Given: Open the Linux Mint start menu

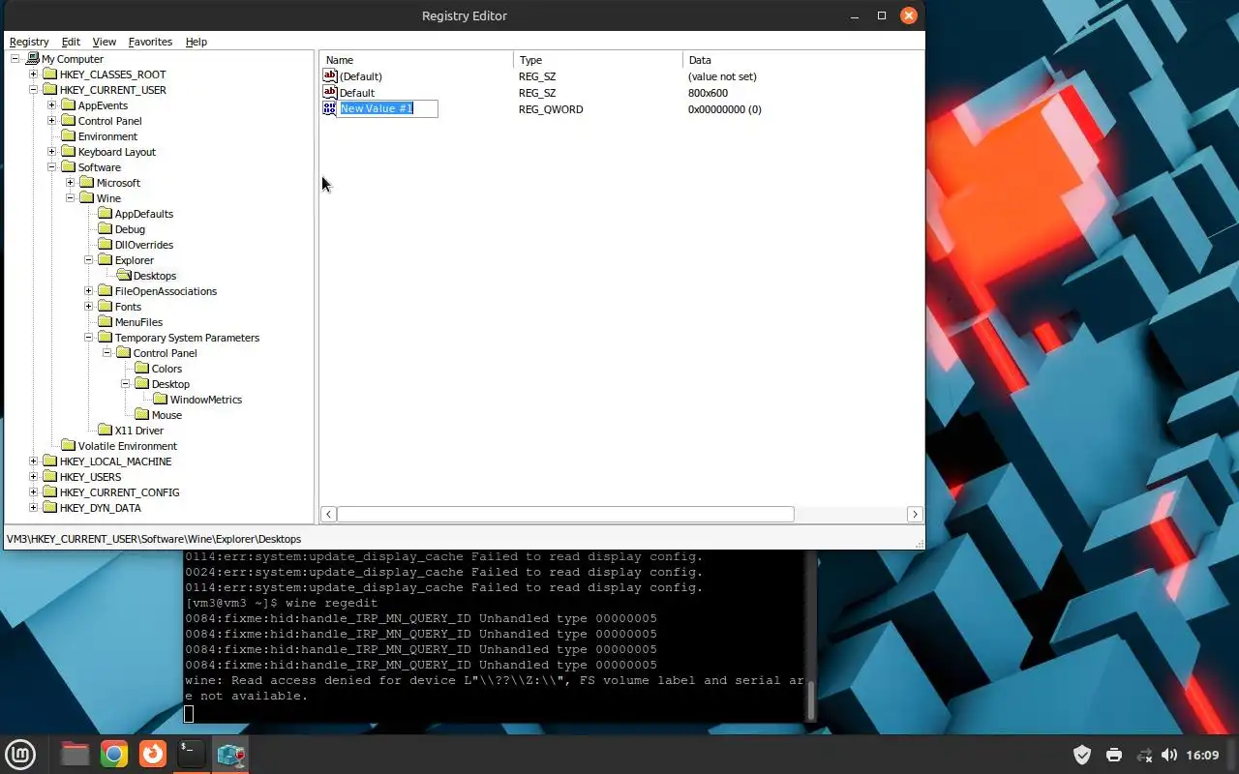Looking at the screenshot, I should tap(20, 754).
